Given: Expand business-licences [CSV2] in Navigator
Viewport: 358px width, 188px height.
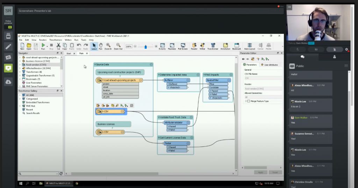Looking at the screenshot, I should 20,61.
